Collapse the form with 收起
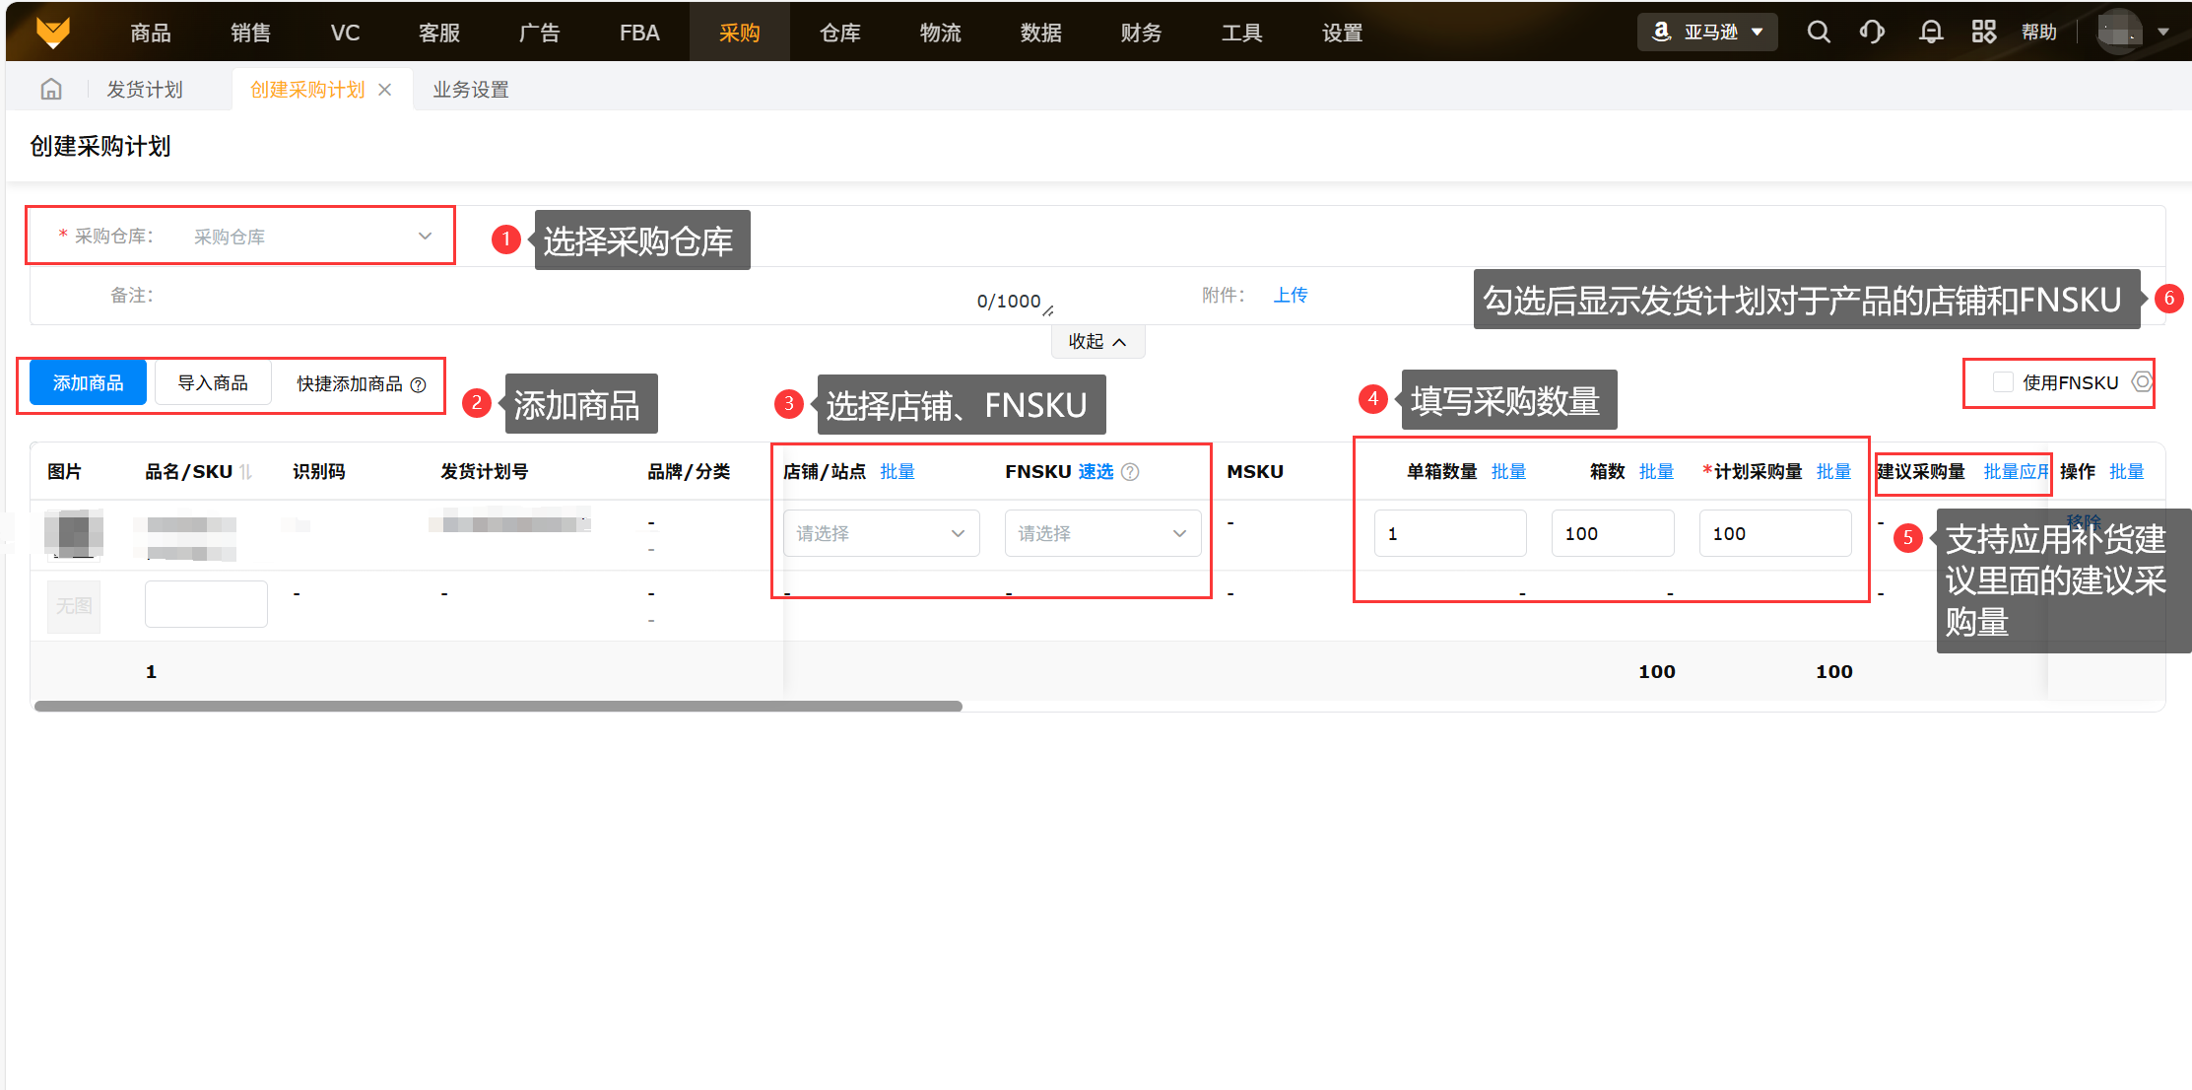Image resolution: width=2192 pixels, height=1090 pixels. [x=1096, y=341]
